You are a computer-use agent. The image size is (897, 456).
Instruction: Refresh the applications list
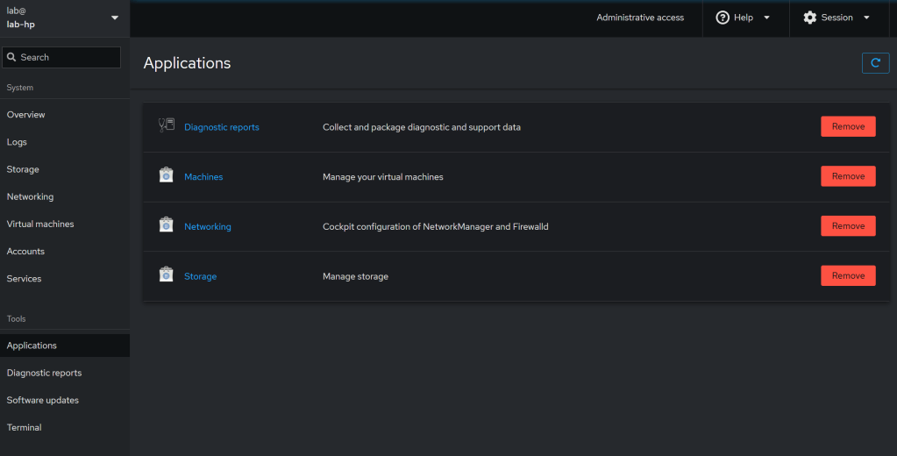point(875,63)
